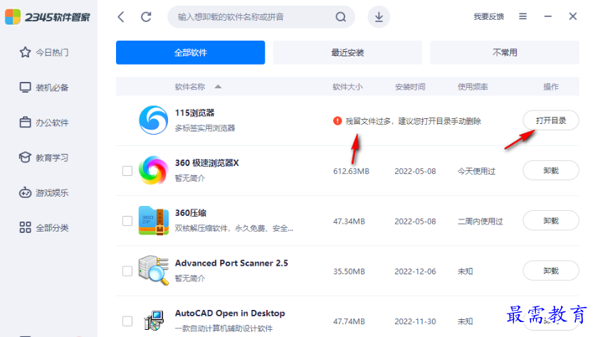Click the 360压缩 app icon
The image size is (593, 337).
[153, 220]
